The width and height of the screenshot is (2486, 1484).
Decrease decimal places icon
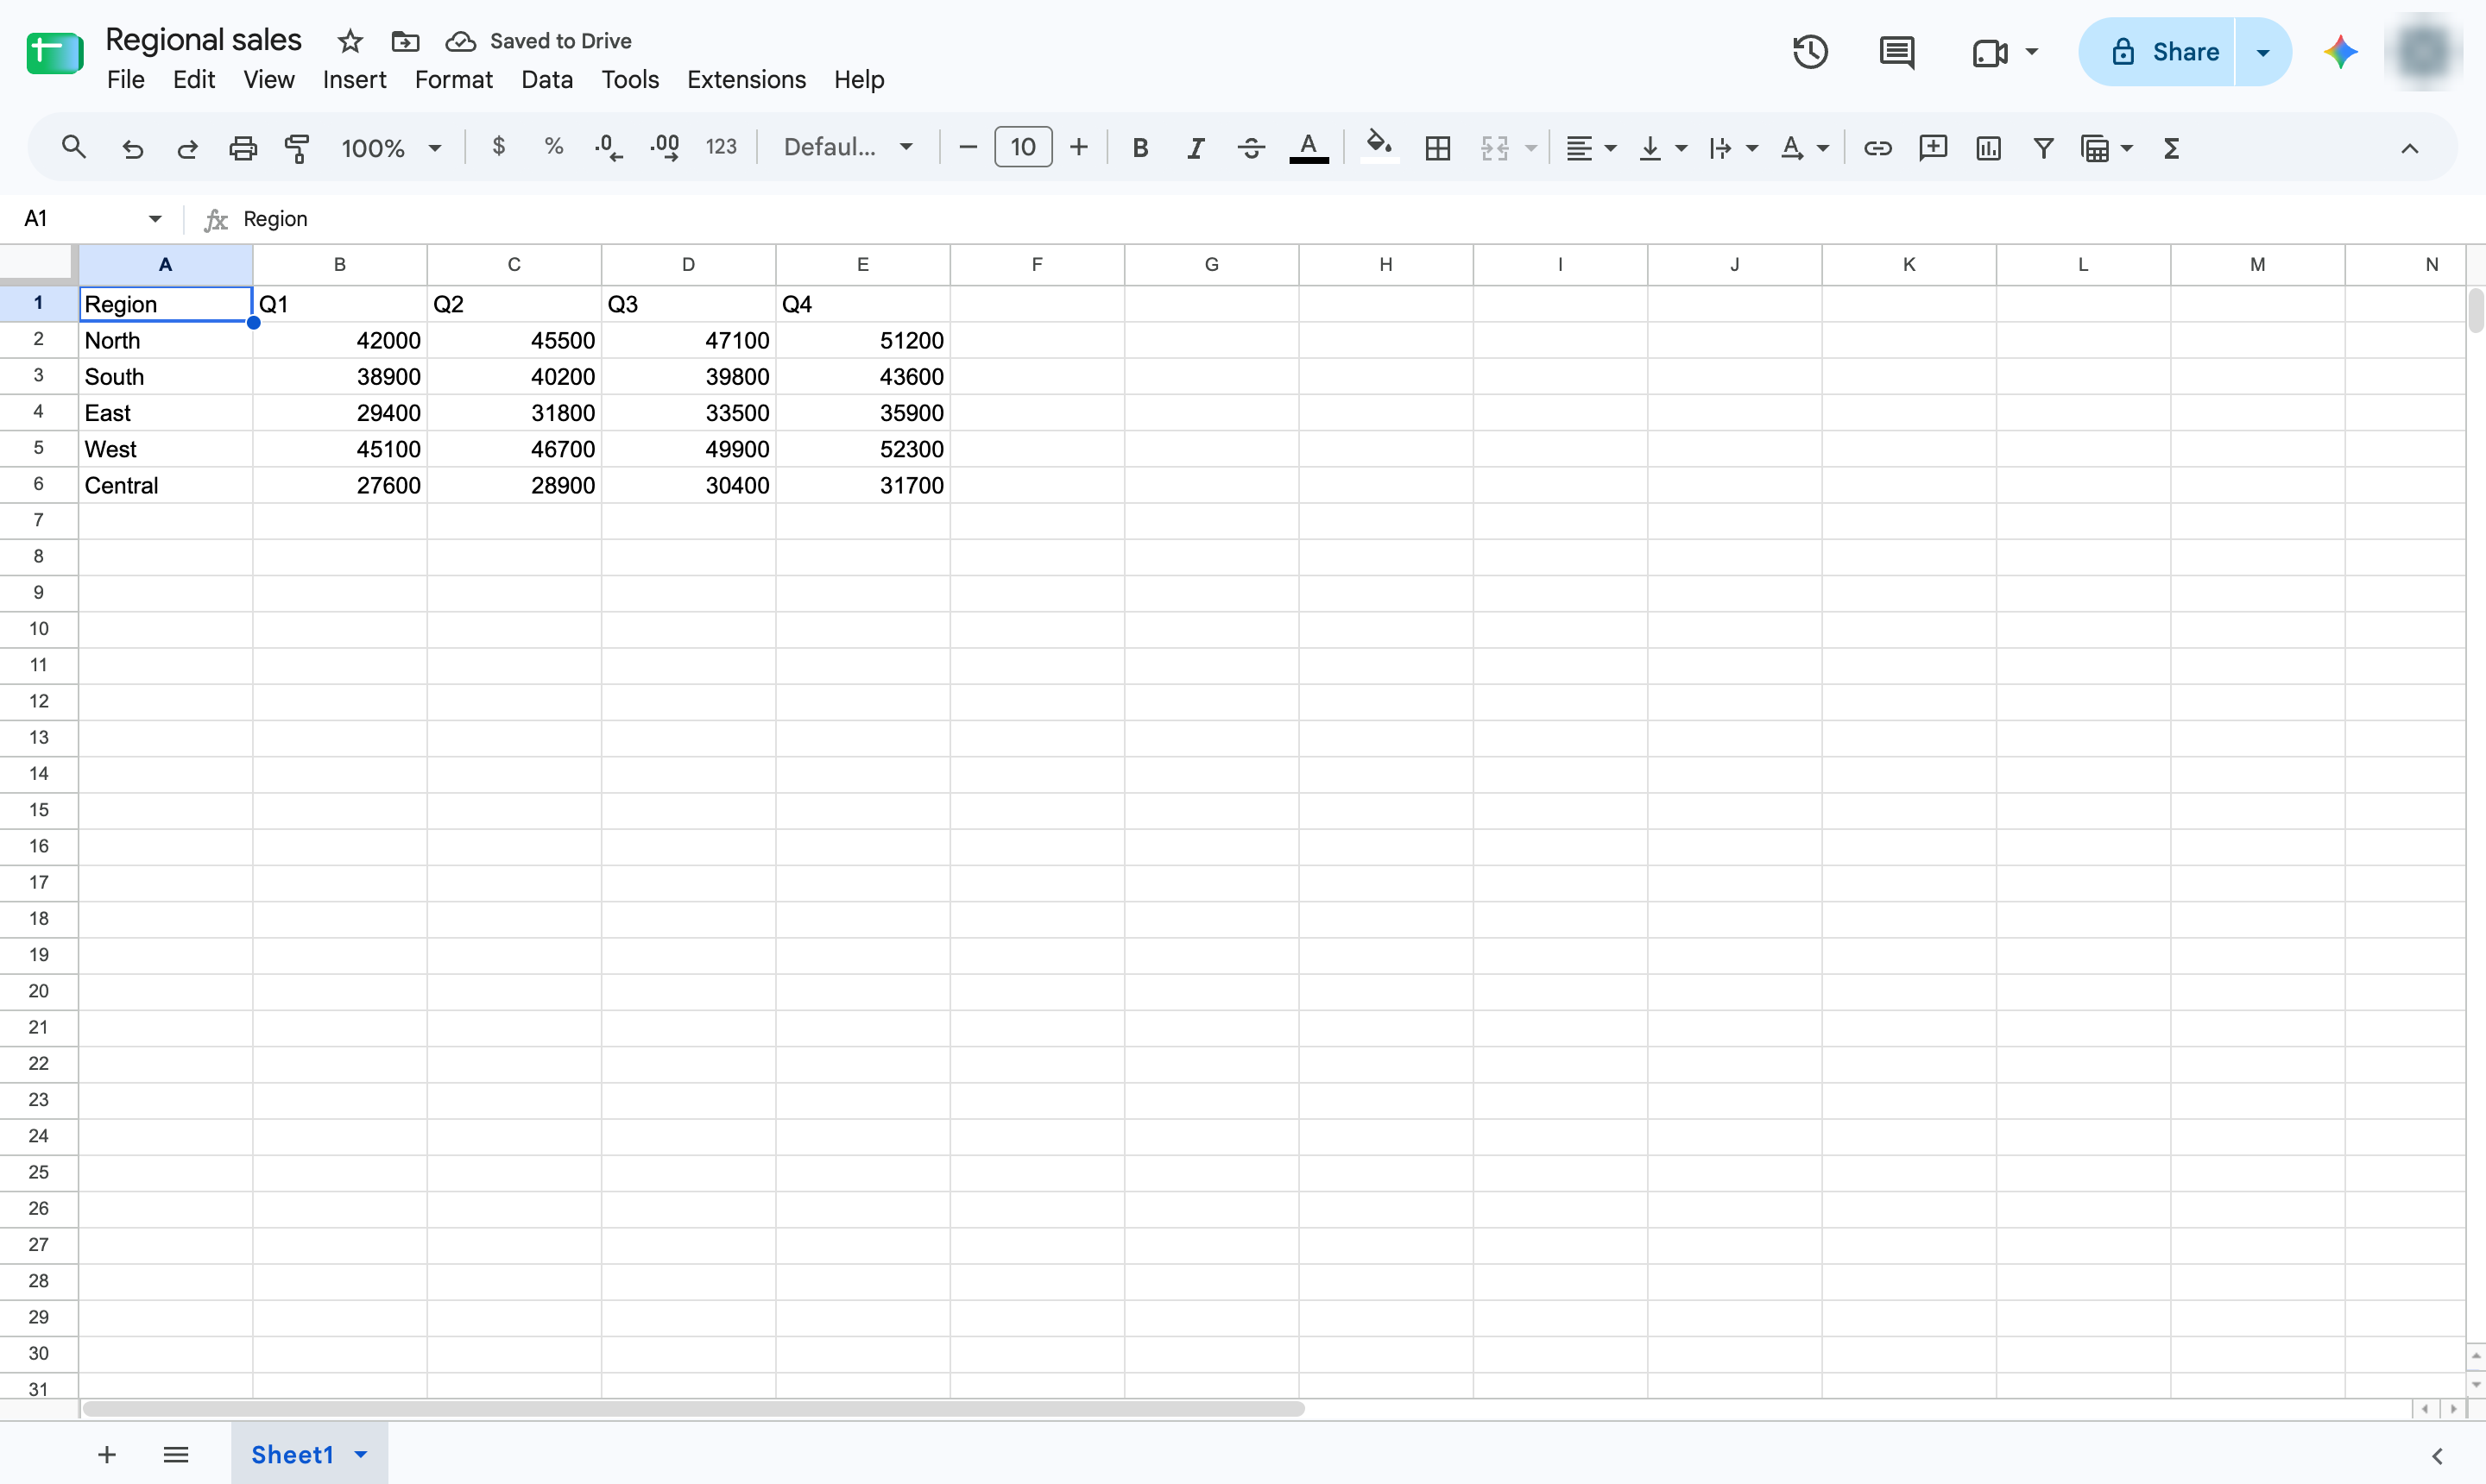609,148
